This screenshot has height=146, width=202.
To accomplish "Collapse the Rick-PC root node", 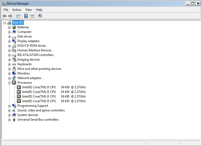I will point(5,23).
